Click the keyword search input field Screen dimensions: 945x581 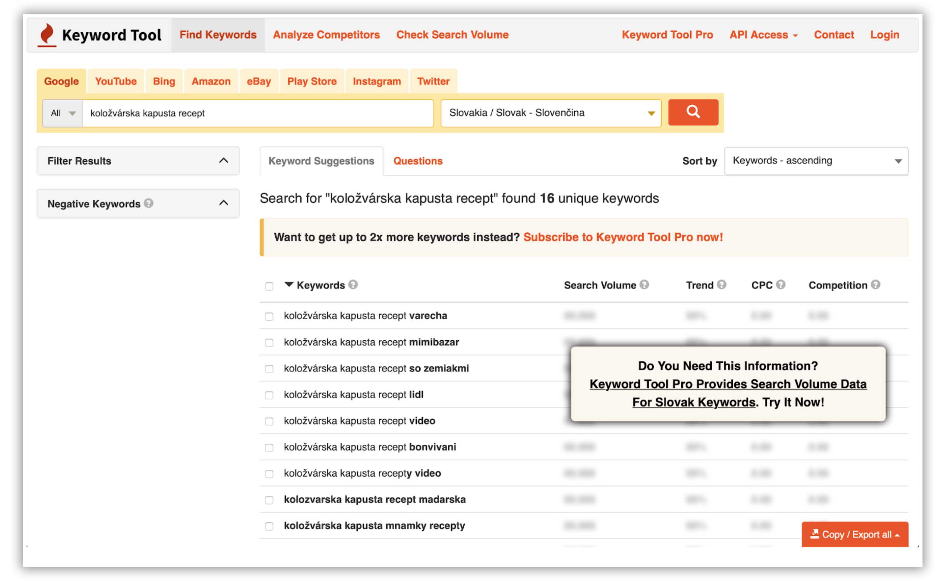pos(258,113)
